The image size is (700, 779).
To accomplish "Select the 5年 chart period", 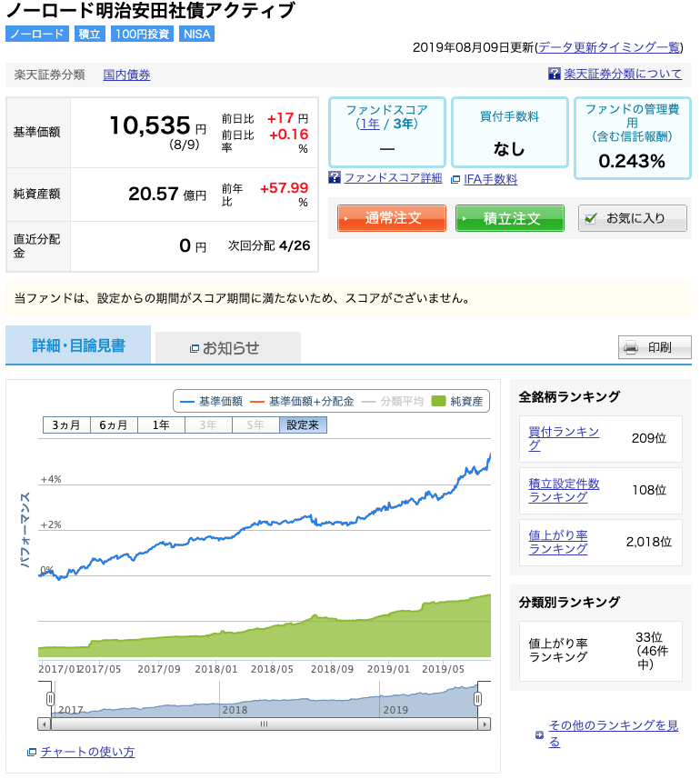I will tap(255, 425).
